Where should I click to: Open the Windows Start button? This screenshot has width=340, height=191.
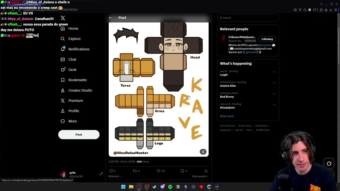123,187
